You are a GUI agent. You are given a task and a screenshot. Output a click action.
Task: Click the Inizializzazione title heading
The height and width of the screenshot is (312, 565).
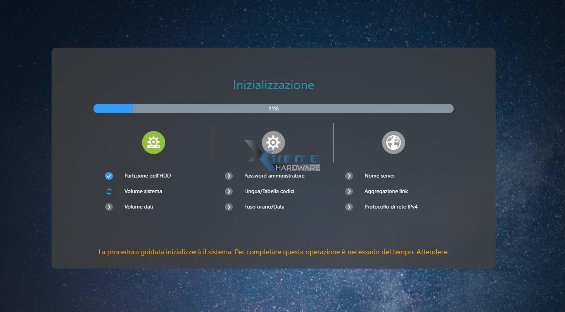(x=273, y=85)
